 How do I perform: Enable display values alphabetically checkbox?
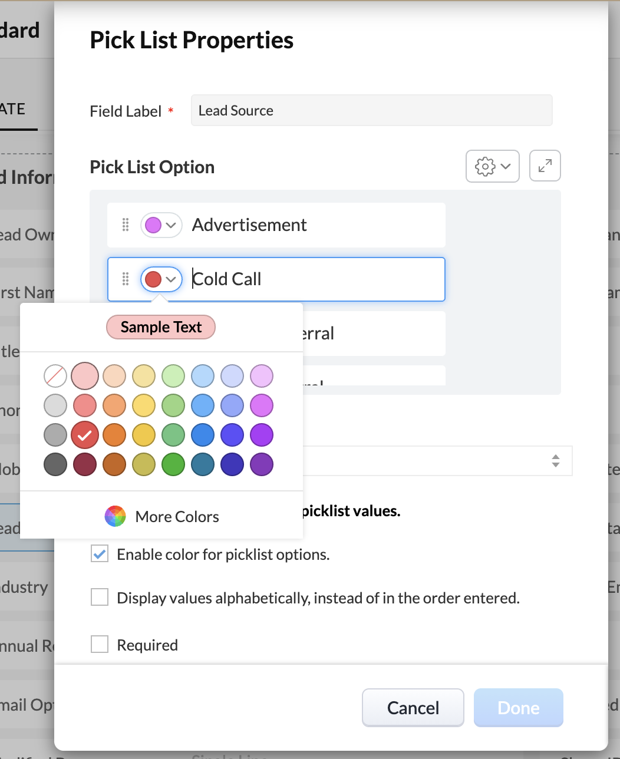pyautogui.click(x=100, y=598)
